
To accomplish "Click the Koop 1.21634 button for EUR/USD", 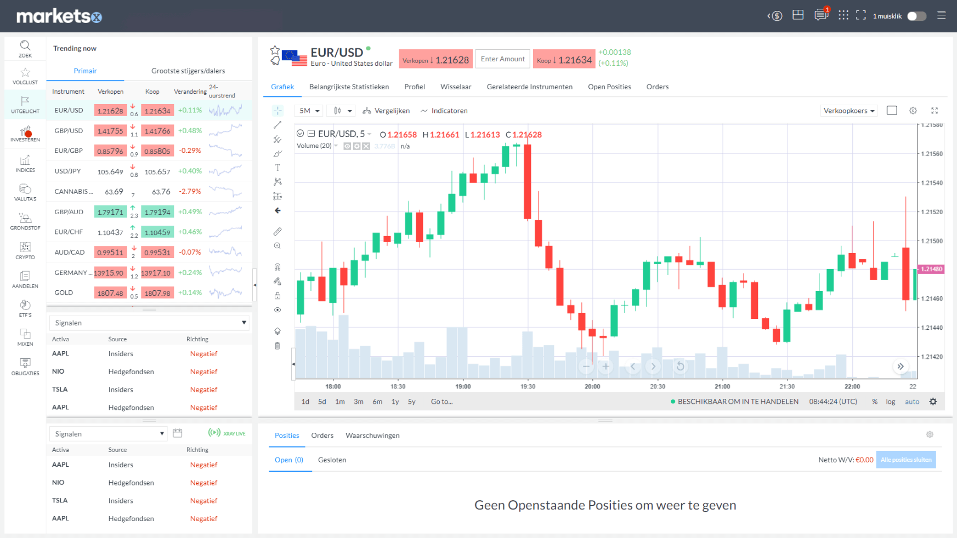I will tap(564, 59).
